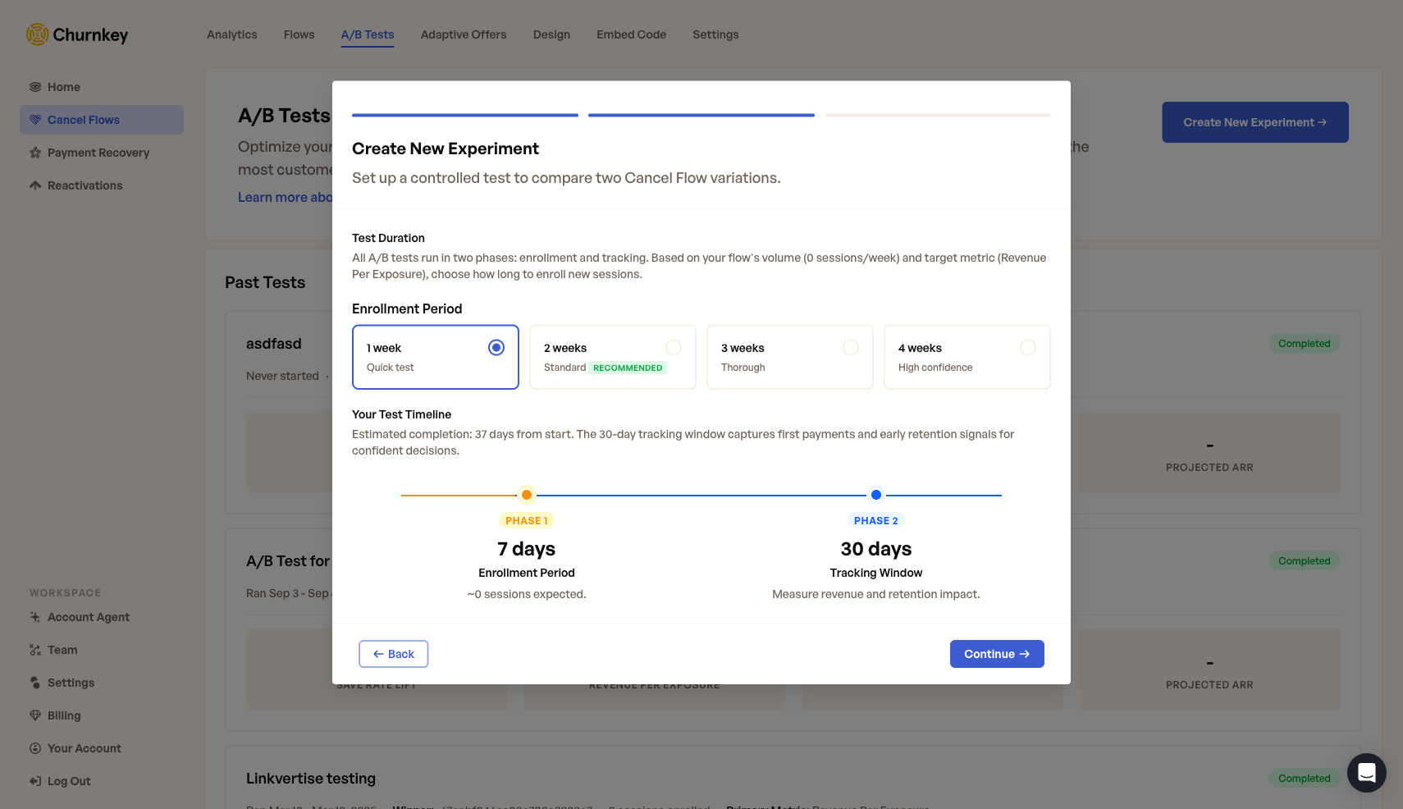Click the Log Out icon

click(x=35, y=781)
